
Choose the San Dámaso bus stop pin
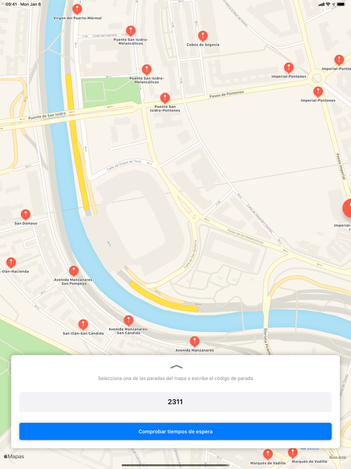coord(26,214)
